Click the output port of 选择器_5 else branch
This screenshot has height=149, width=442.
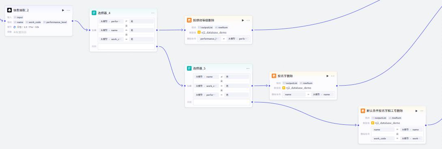pos(252,102)
